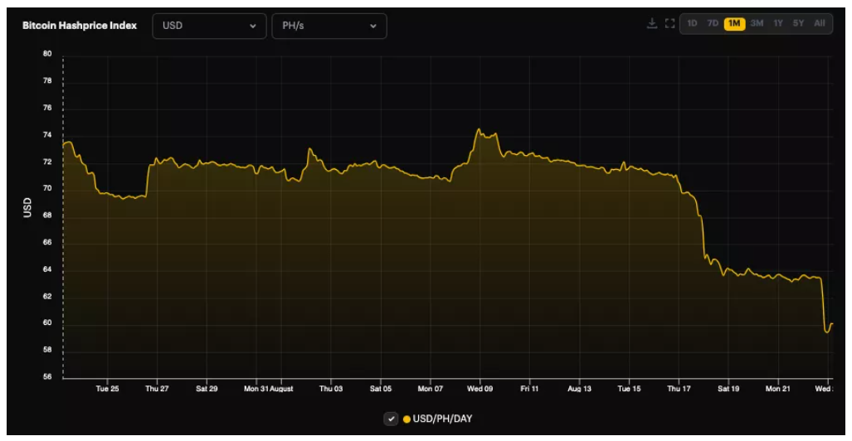This screenshot has height=441, width=852.
Task: Open the PH/s unit dropdown
Action: (x=329, y=26)
